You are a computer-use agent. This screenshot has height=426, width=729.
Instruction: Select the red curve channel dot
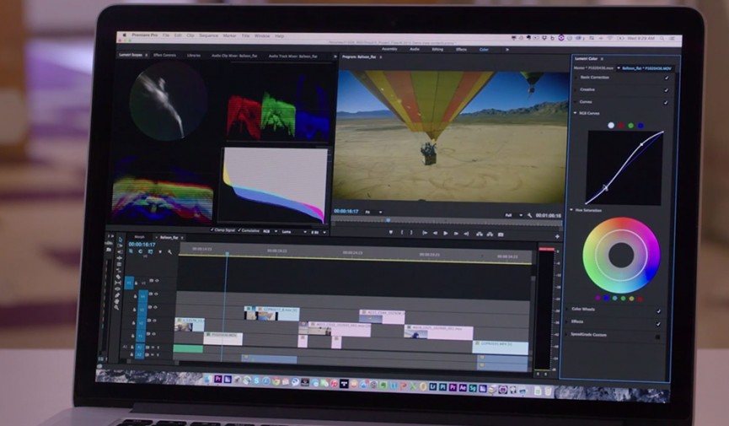tap(620, 125)
